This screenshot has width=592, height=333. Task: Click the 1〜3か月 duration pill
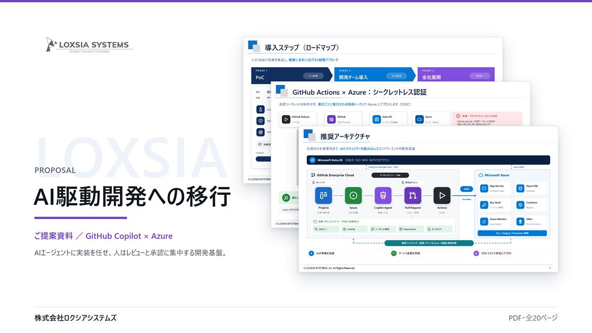[313, 76]
